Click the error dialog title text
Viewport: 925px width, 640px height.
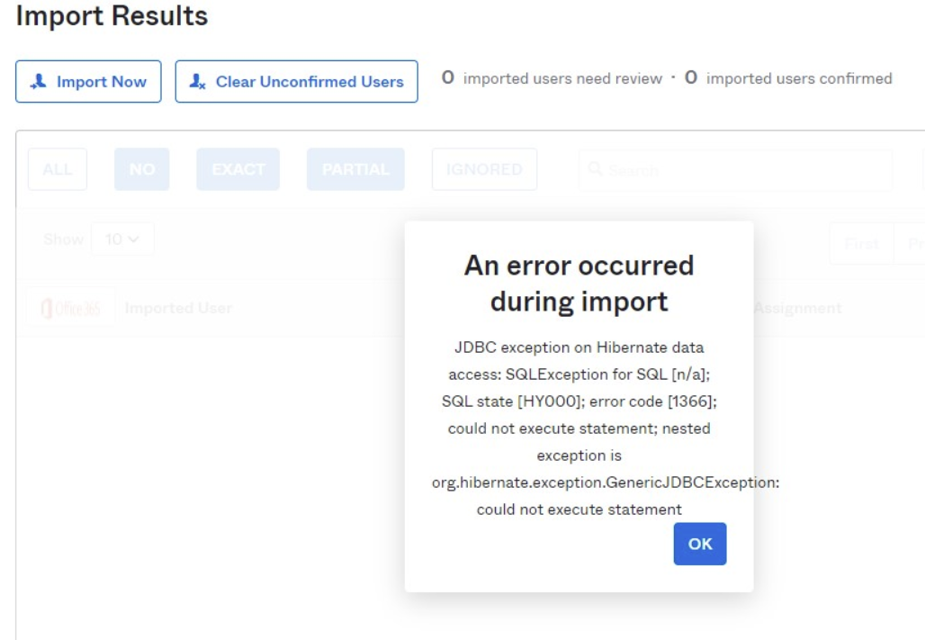[579, 283]
